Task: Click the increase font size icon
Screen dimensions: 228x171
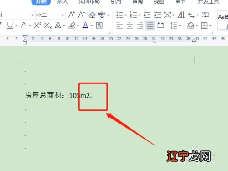Action: point(71,15)
